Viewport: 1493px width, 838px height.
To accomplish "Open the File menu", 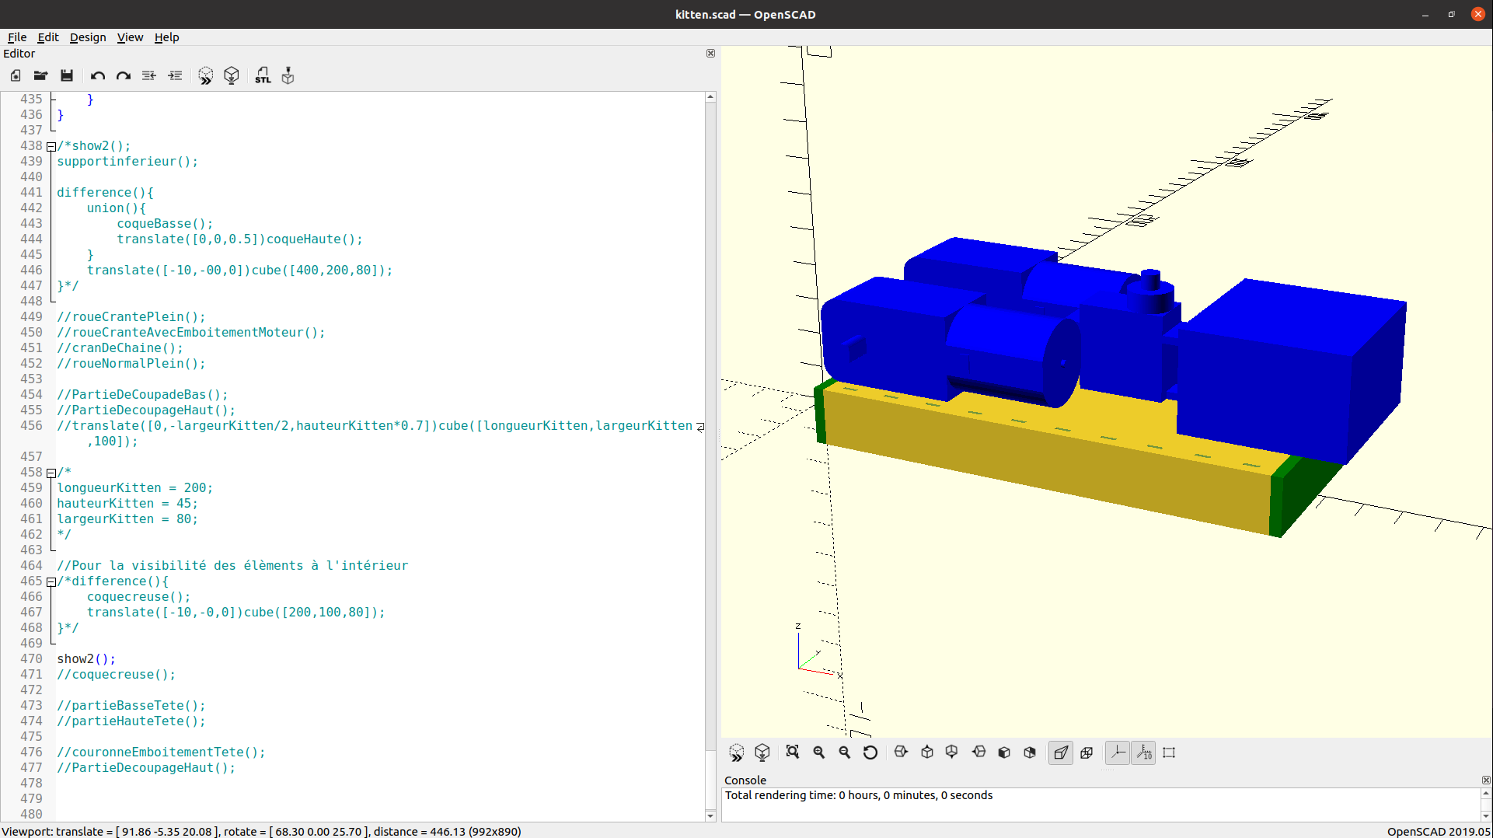I will click(x=17, y=37).
